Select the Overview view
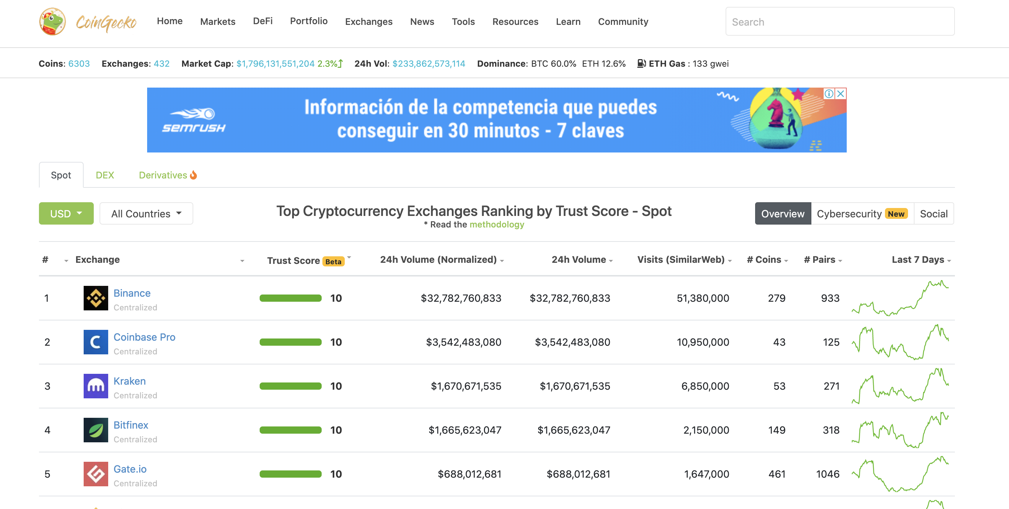 [783, 213]
